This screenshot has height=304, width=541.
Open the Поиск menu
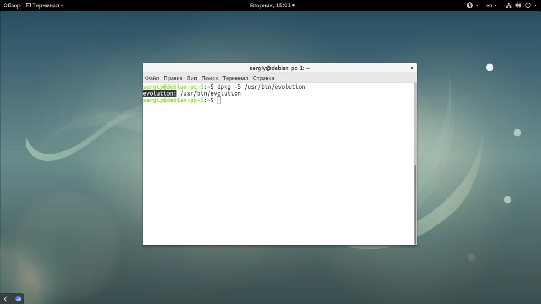click(x=209, y=78)
